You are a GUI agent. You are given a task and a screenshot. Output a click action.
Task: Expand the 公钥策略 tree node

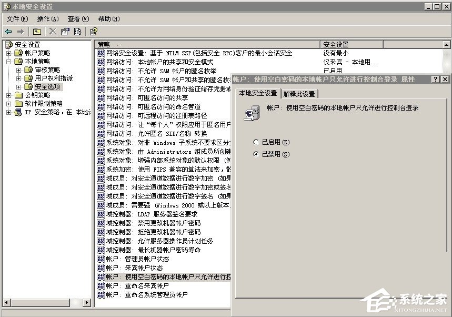[8, 95]
